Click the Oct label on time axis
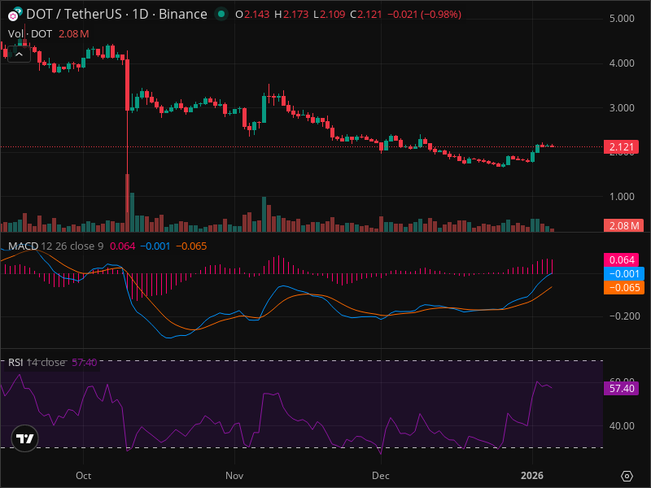The image size is (651, 488). [x=84, y=476]
